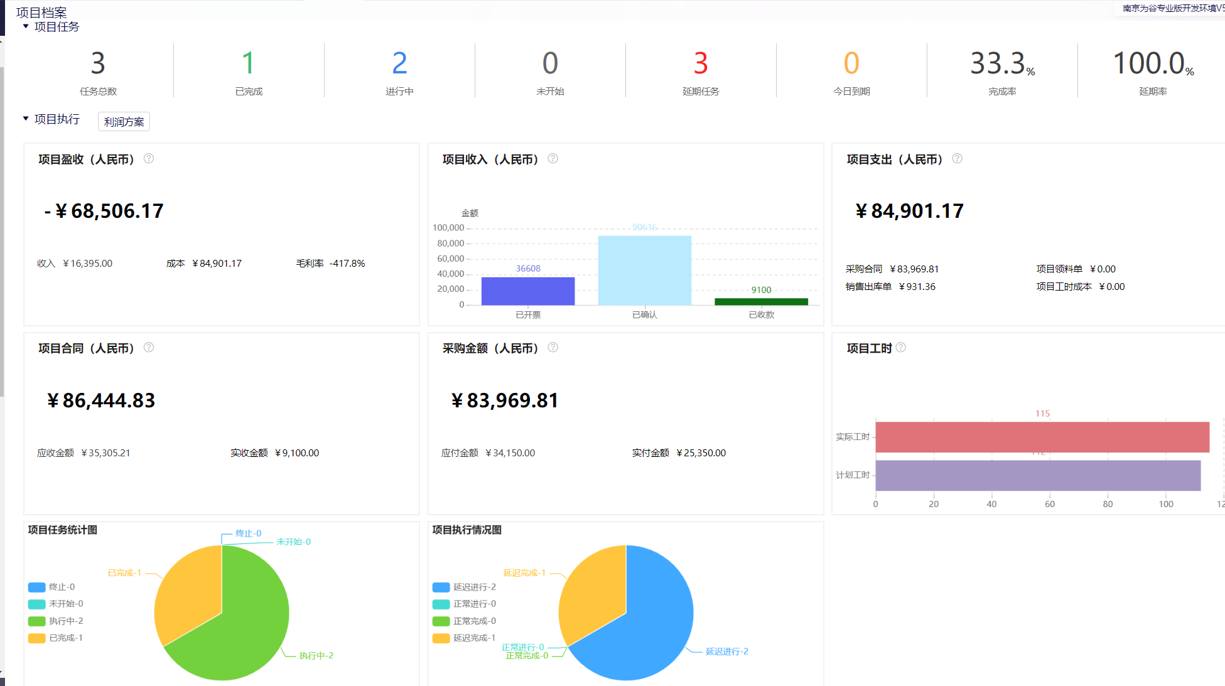1225x686 pixels.
Task: Click 项目工时成本 value ¥0.00
Action: 1111,287
